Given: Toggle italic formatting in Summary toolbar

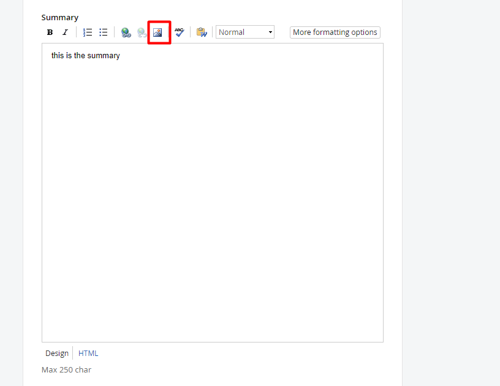Looking at the screenshot, I should [65, 32].
